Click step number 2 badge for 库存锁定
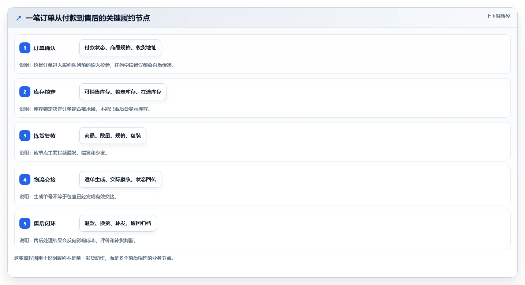 click(25, 92)
